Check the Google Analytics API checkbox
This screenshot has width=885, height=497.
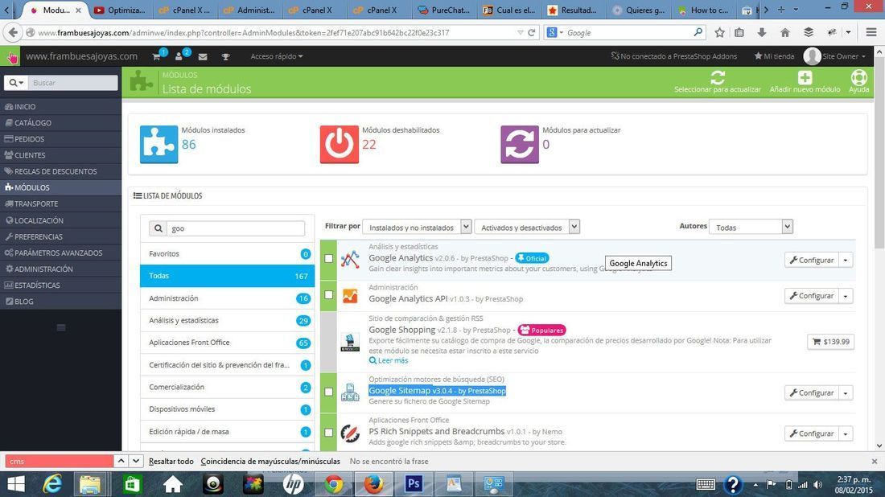point(328,294)
